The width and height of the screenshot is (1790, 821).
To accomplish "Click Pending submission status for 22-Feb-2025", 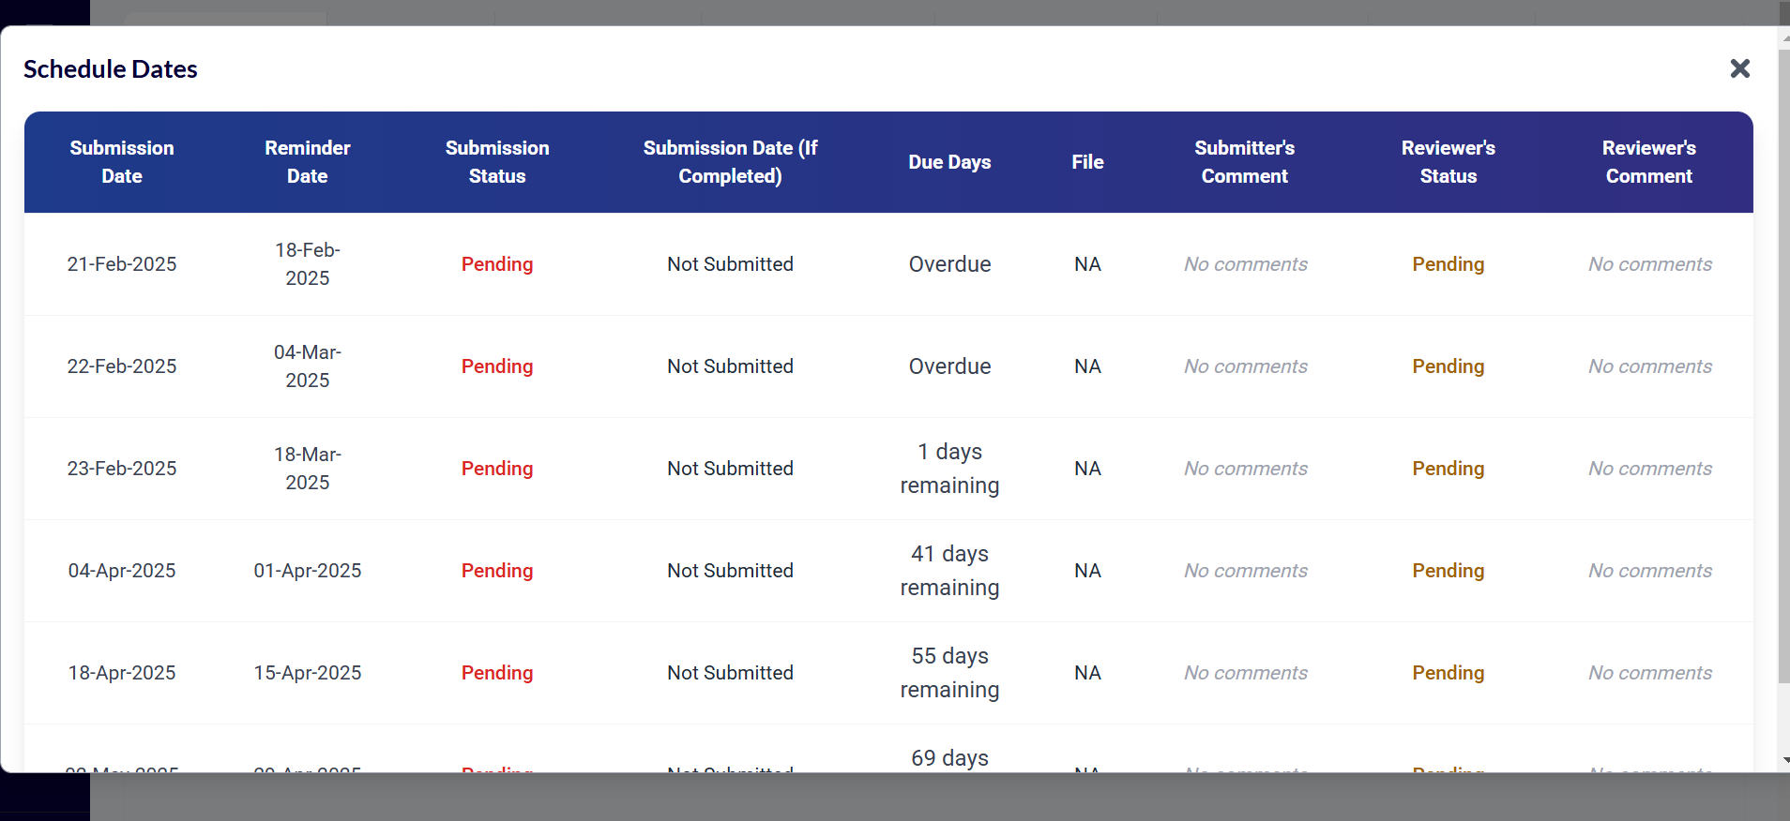I will [x=497, y=366].
